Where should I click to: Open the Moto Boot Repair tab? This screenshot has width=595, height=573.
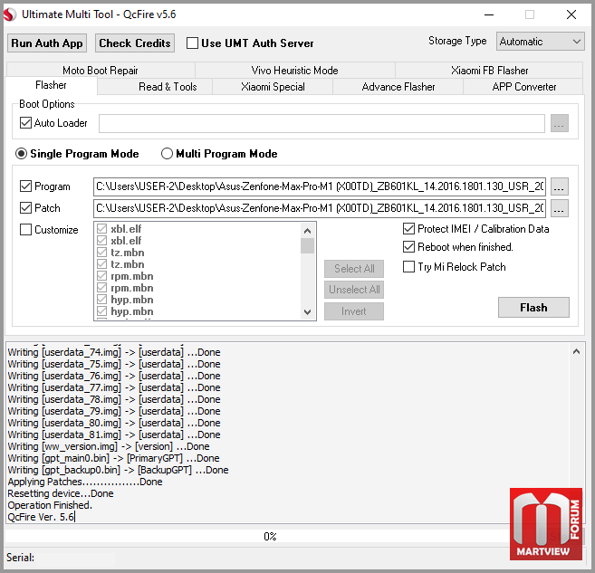click(100, 71)
